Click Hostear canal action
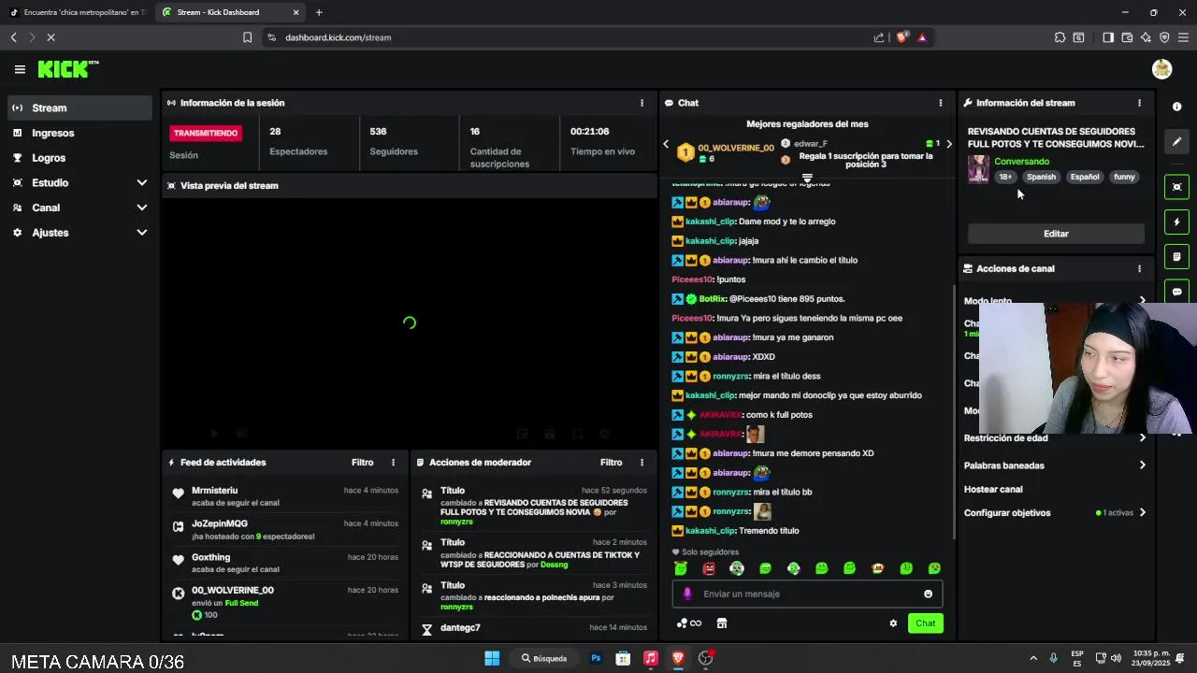Viewport: 1197px width, 673px height. pyautogui.click(x=993, y=489)
